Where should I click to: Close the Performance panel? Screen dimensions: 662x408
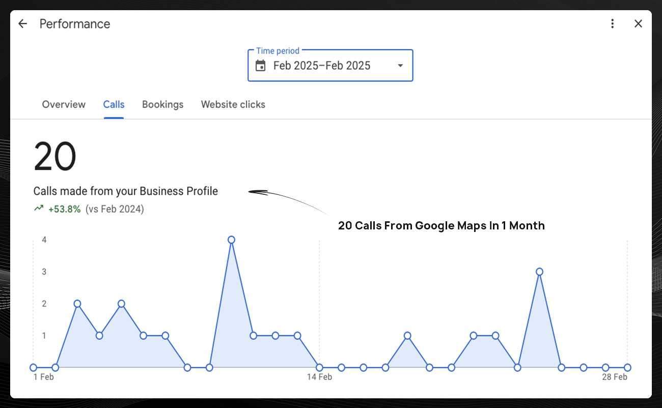638,24
